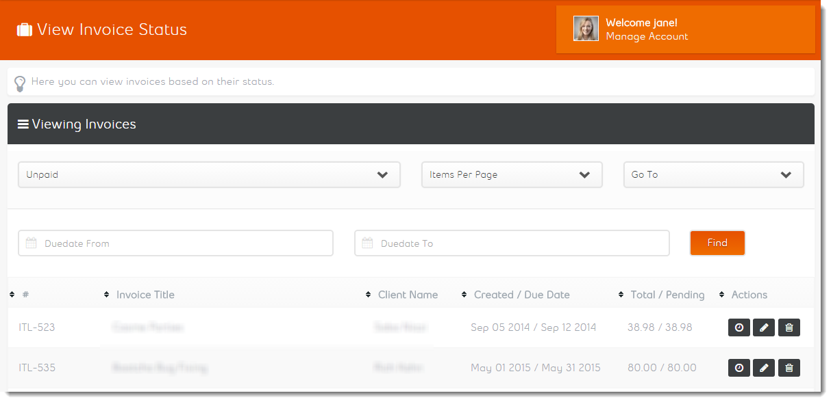The width and height of the screenshot is (831, 402).
Task: Click the Welcome jane! greeting text
Action: click(x=641, y=23)
